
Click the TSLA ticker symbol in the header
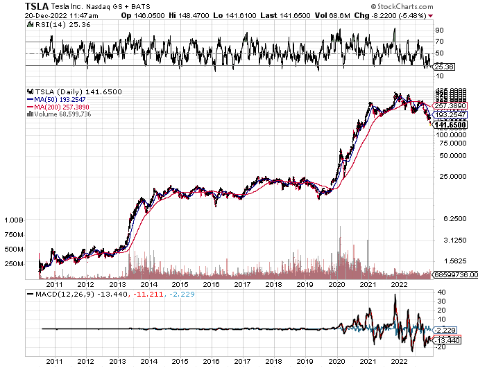click(36, 6)
